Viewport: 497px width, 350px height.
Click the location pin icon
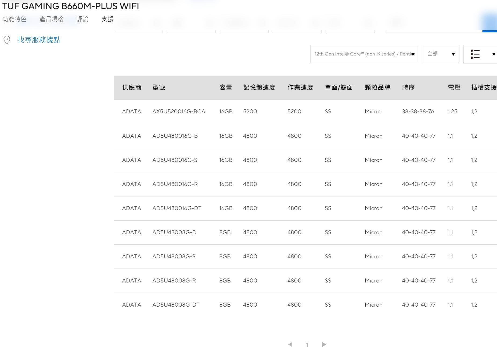(x=7, y=40)
